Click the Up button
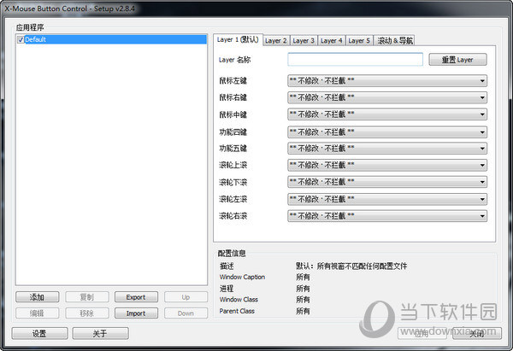 click(x=186, y=297)
